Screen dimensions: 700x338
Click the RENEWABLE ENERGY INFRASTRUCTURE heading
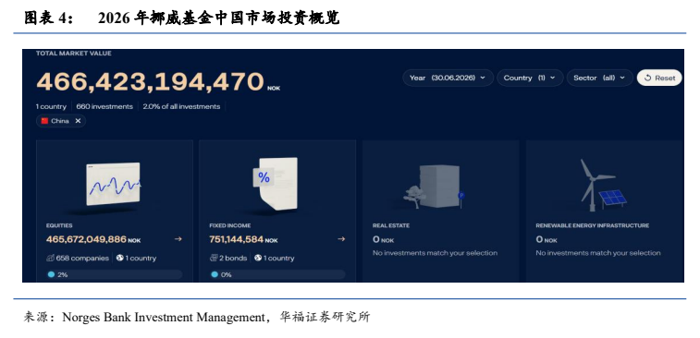click(593, 225)
